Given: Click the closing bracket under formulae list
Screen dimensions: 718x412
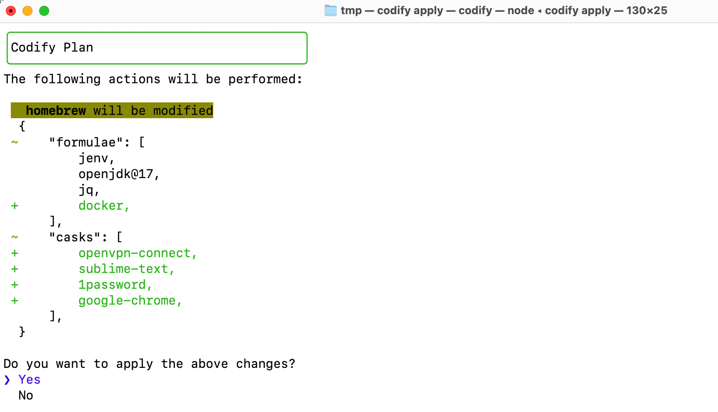Looking at the screenshot, I should [x=52, y=221].
